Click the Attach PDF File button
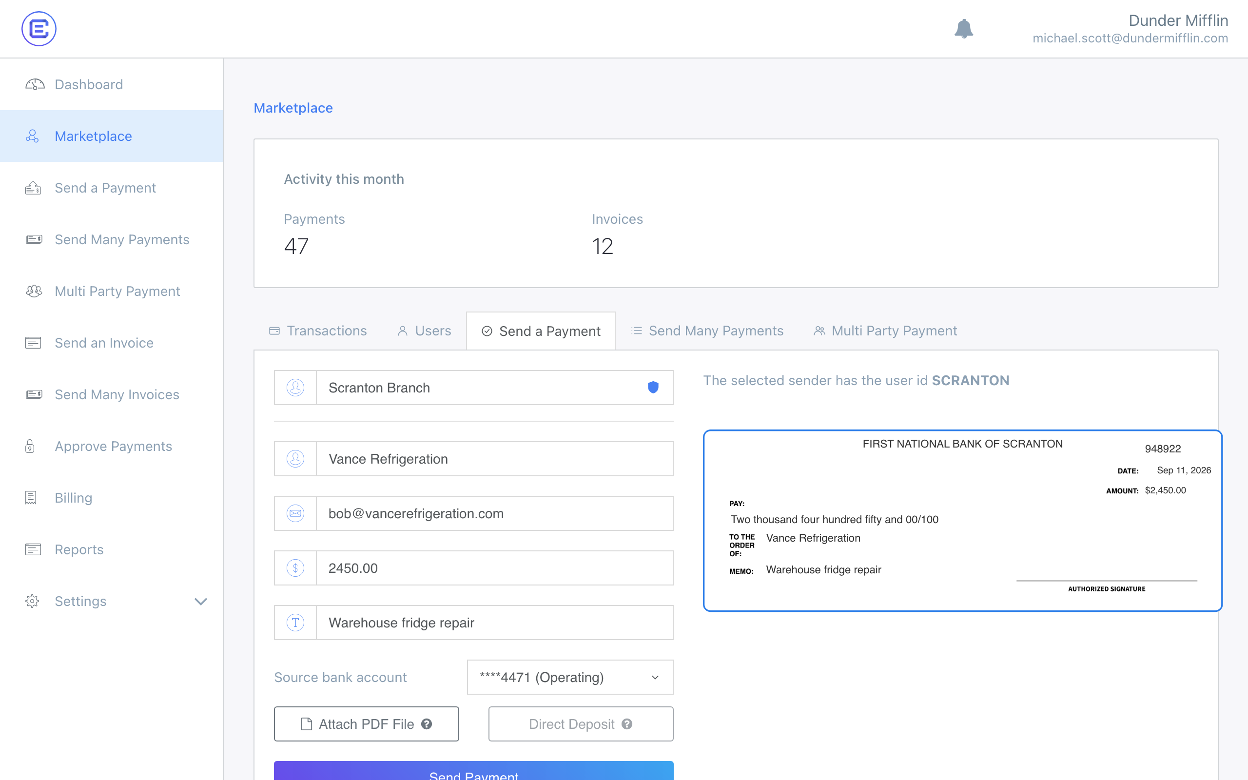The image size is (1248, 780). [366, 724]
